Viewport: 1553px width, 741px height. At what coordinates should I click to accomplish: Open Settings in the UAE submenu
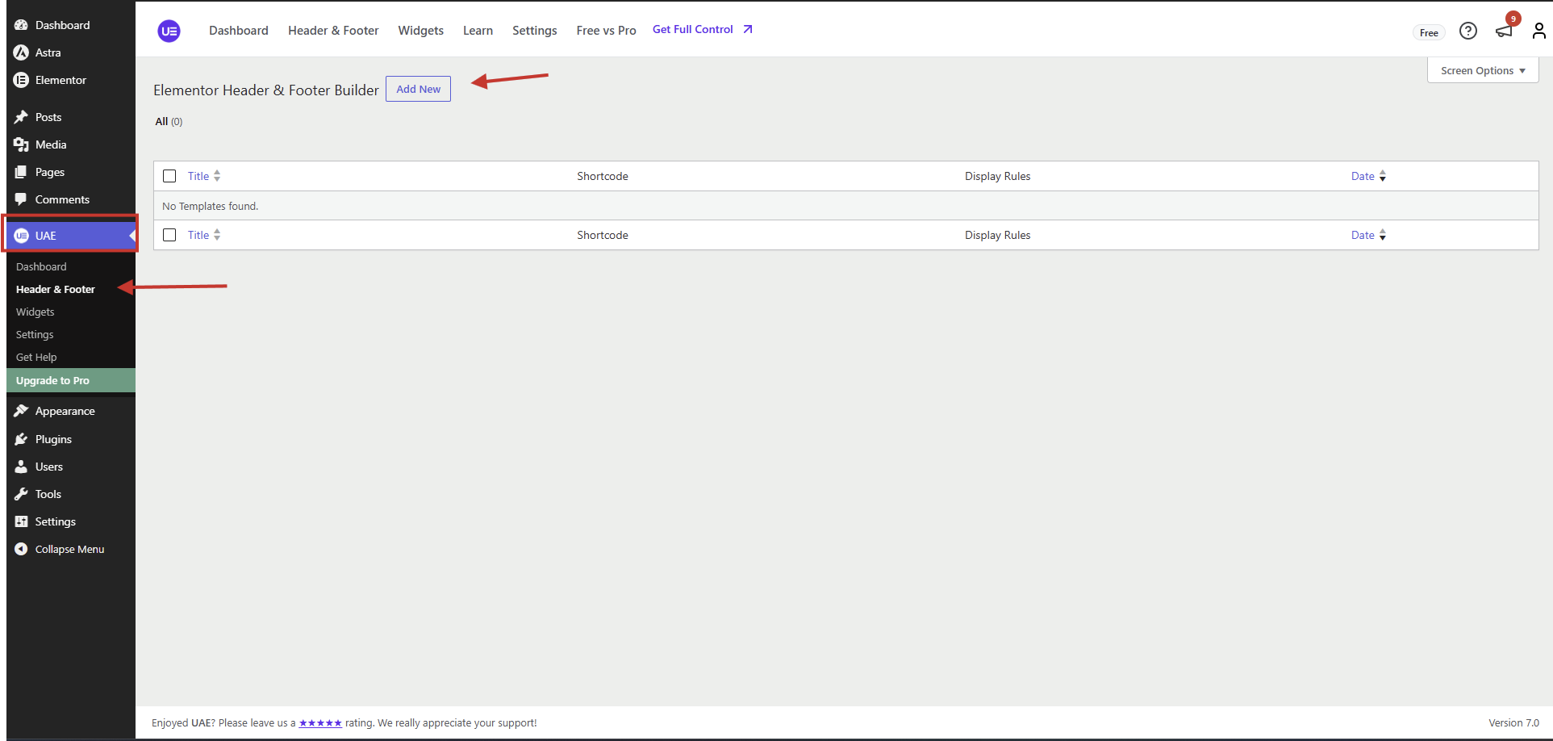pyautogui.click(x=35, y=334)
